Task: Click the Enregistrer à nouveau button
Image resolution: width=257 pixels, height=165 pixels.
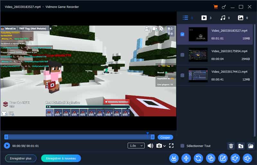Action: click(61, 158)
